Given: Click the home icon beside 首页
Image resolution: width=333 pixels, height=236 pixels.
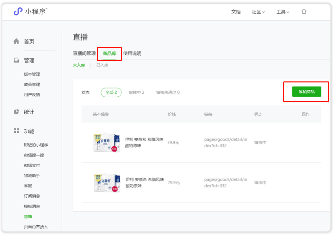Looking at the screenshot, I should pos(16,41).
